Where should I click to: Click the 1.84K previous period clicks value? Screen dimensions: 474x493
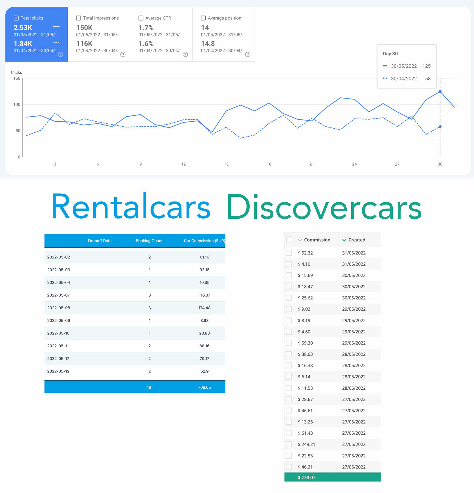click(23, 44)
